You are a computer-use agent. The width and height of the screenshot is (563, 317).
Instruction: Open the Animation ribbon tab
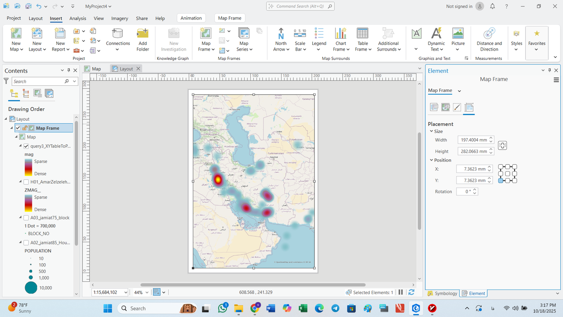coord(191,18)
